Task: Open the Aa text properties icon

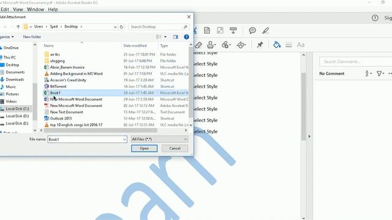Action: pyautogui.click(x=301, y=45)
